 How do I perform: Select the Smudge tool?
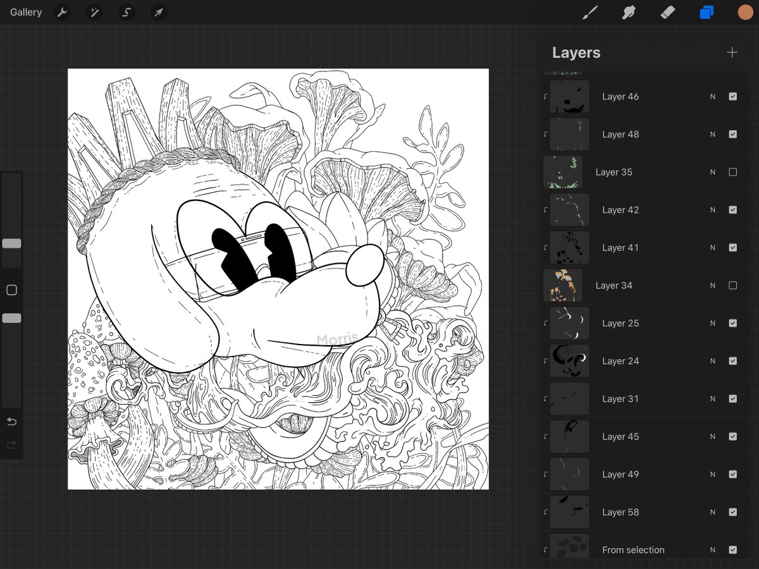629,12
